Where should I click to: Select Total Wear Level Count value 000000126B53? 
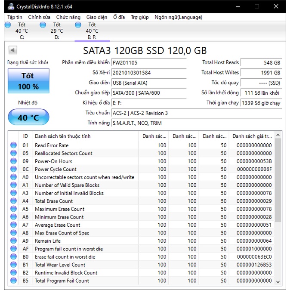pos(254,265)
